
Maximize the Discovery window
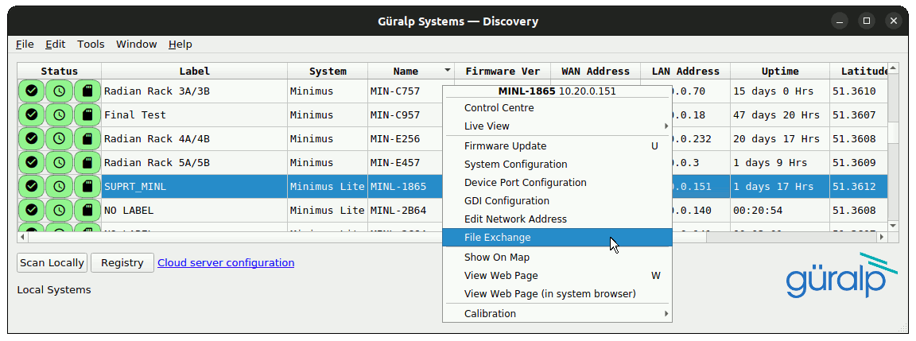click(867, 21)
